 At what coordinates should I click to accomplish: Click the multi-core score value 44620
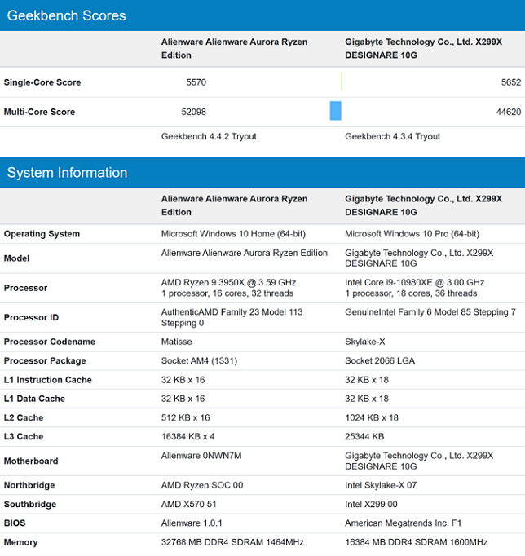[x=509, y=112]
